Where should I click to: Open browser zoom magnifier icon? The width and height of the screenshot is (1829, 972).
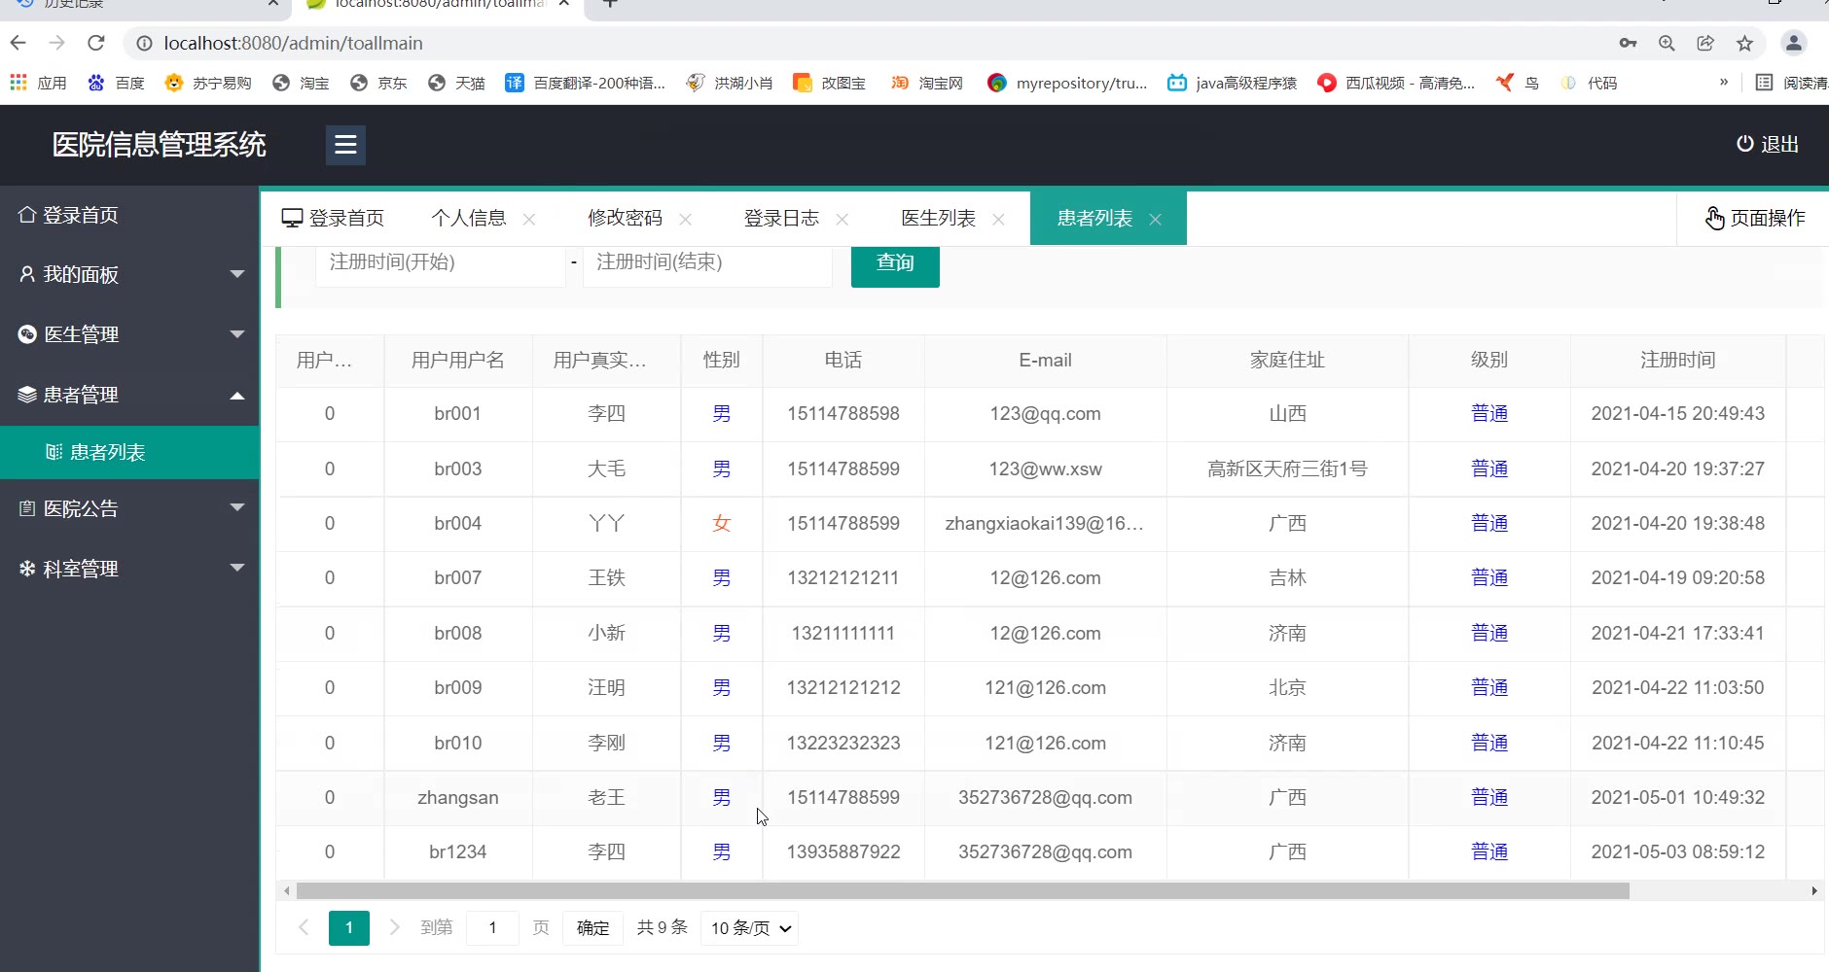click(1667, 43)
